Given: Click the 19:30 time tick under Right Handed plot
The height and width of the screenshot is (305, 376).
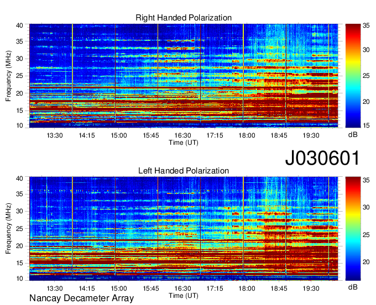Looking at the screenshot, I should click(x=311, y=135).
